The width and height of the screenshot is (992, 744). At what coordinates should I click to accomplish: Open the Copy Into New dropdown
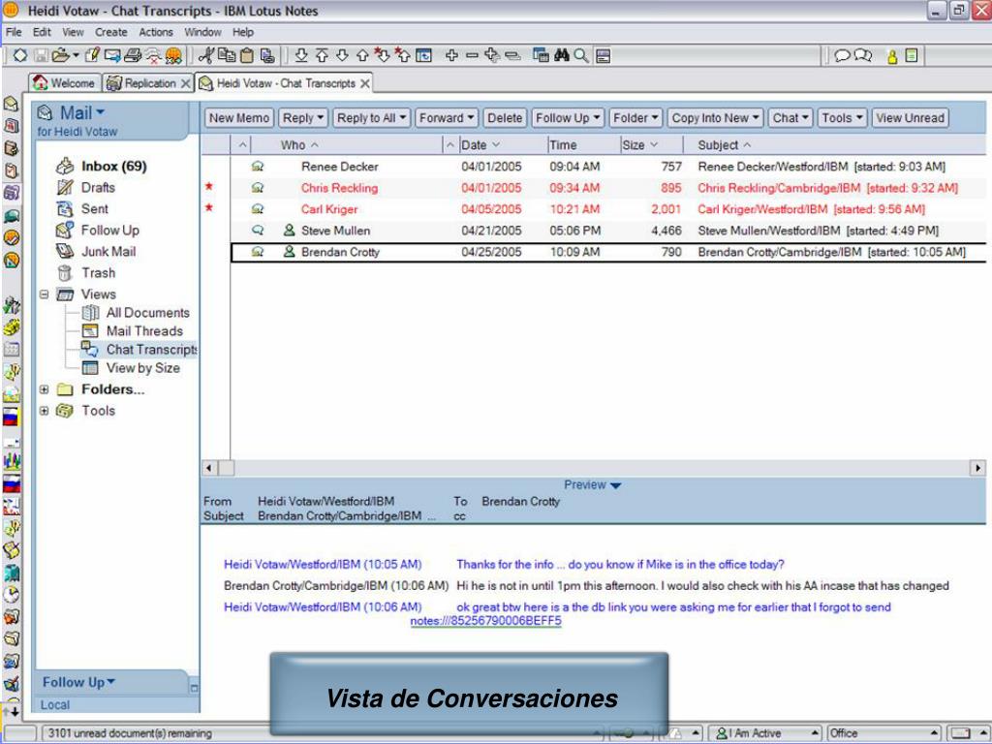click(x=715, y=117)
